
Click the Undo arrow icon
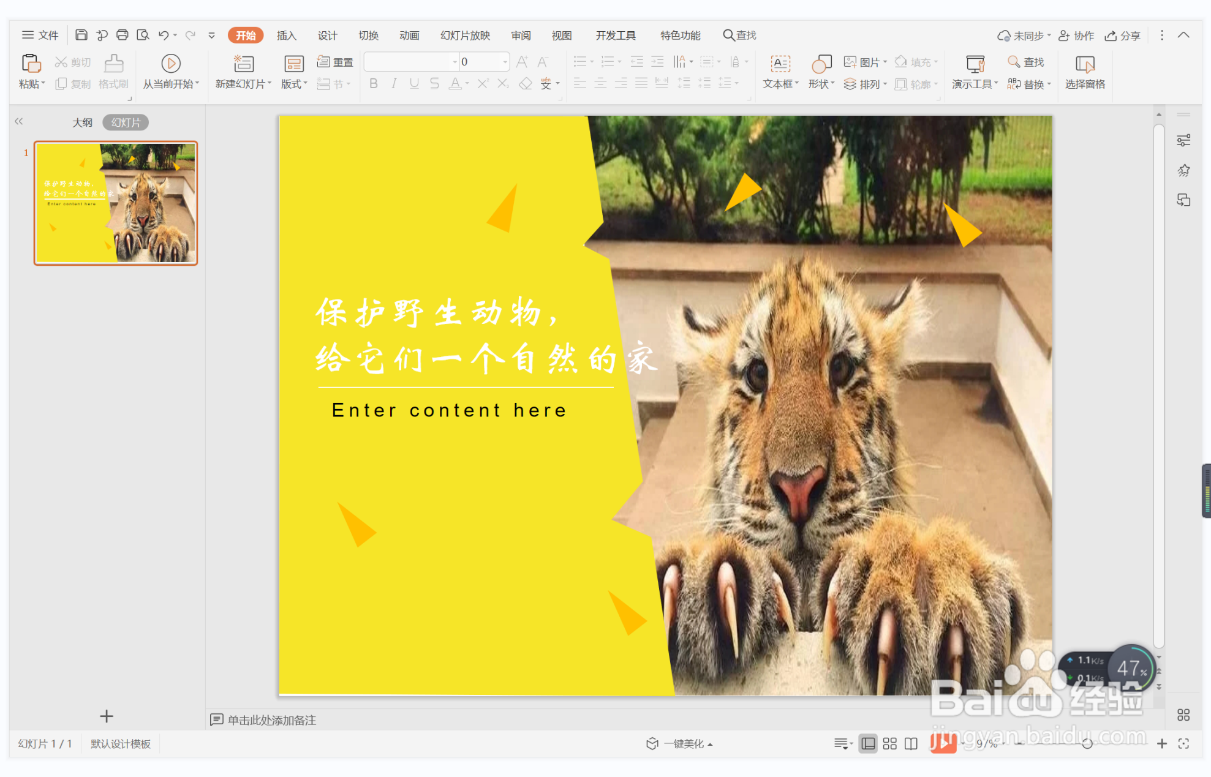click(x=163, y=35)
